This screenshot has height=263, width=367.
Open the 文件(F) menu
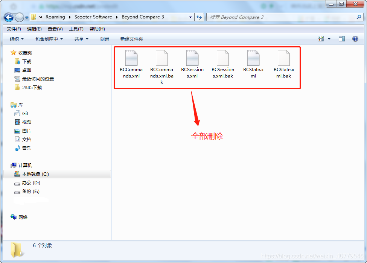pyautogui.click(x=14, y=29)
